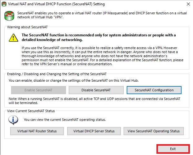The image size is (193, 155).
Task: Click the greyed Enable SecureNAT button
Action: (x=38, y=90)
